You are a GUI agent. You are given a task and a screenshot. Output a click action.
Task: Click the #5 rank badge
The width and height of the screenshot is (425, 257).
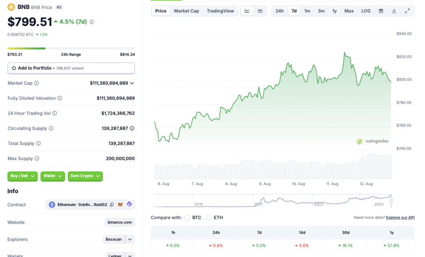(59, 7)
